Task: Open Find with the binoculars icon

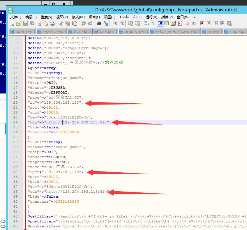Action: (x=99, y=24)
